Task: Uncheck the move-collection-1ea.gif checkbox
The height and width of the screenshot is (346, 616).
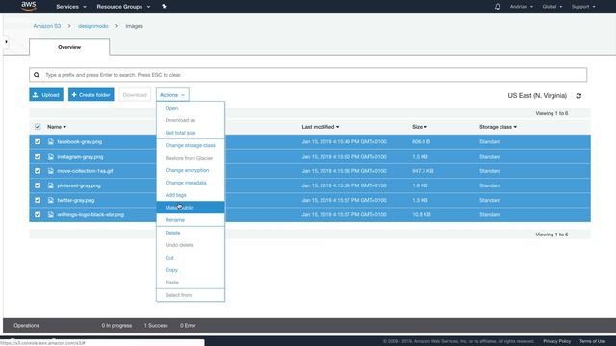Action: pyautogui.click(x=38, y=171)
